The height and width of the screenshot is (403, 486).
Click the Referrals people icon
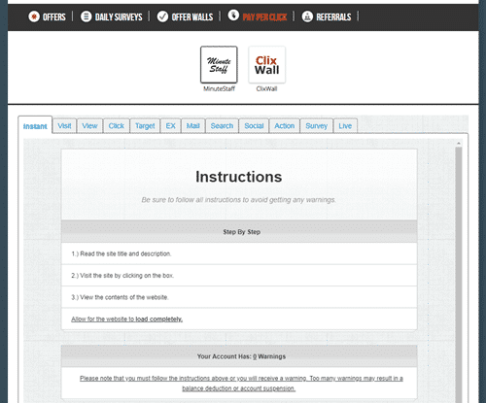(x=307, y=17)
